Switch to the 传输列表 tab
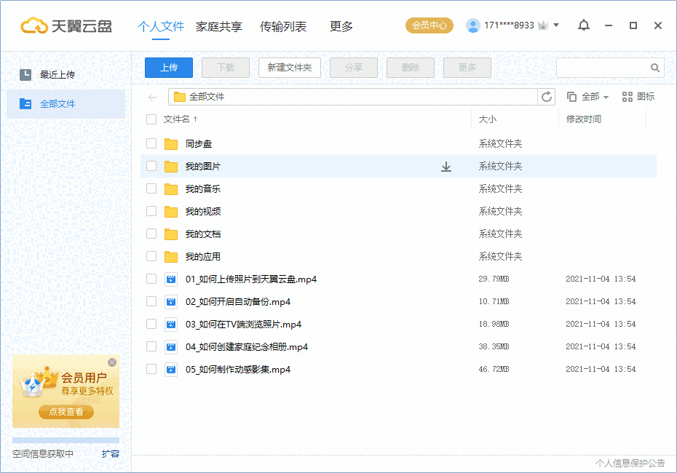The width and height of the screenshot is (677, 473). (282, 25)
